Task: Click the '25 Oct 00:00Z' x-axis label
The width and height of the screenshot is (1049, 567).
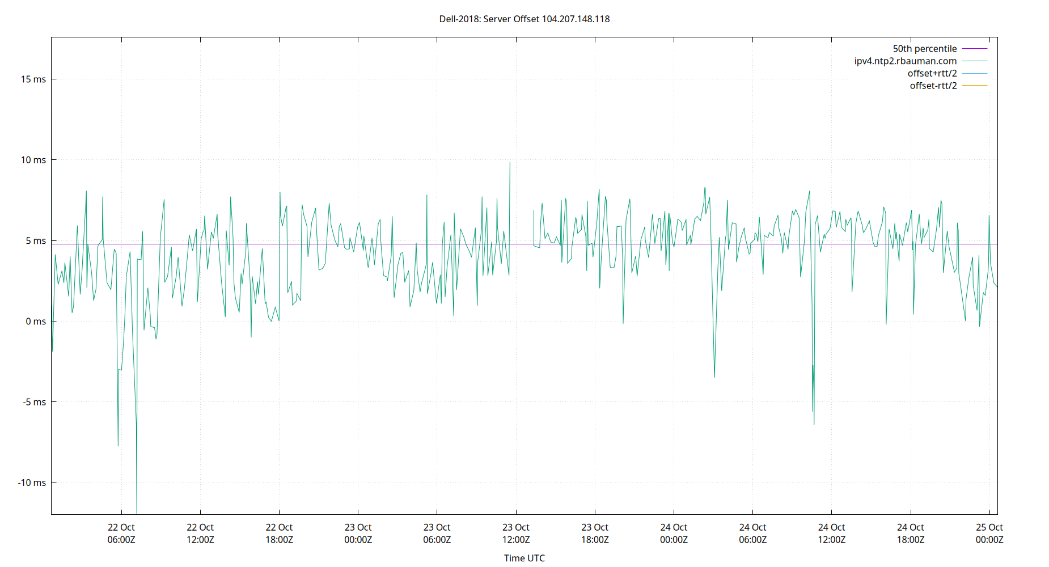Action: (989, 534)
